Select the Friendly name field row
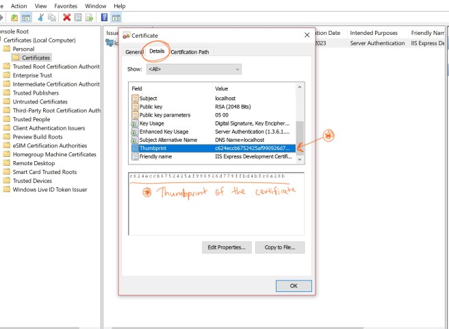Image resolution: width=449 pixels, height=329 pixels. [x=213, y=156]
